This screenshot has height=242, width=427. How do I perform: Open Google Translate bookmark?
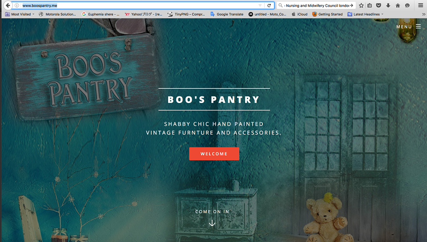pos(227,14)
